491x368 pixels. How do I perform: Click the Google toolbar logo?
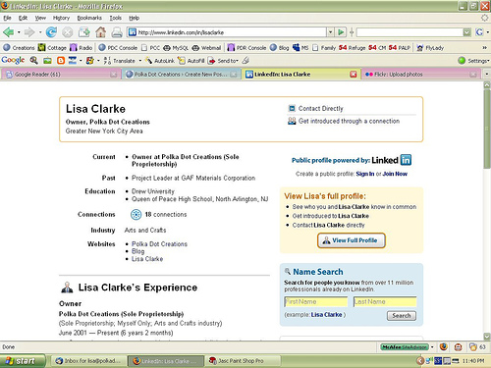[13, 61]
